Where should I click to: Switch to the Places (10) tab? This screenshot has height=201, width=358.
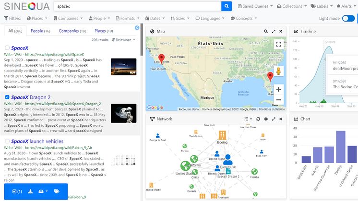pyautogui.click(x=104, y=31)
